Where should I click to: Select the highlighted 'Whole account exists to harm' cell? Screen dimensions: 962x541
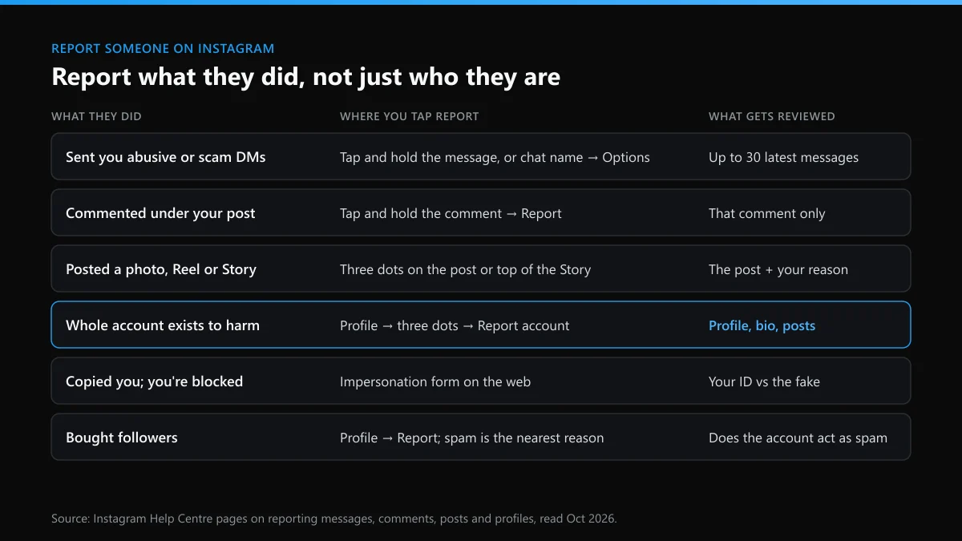(163, 325)
